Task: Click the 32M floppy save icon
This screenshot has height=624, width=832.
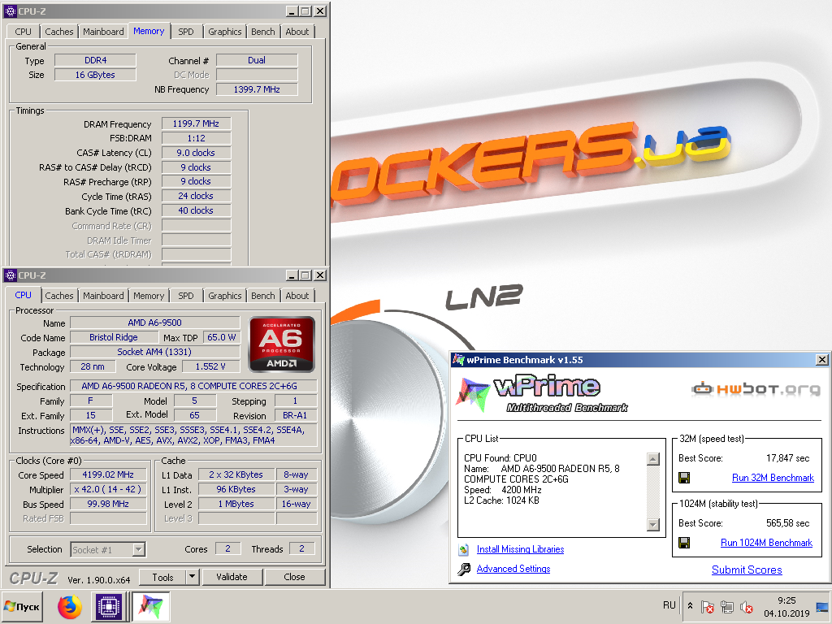Action: [x=684, y=478]
